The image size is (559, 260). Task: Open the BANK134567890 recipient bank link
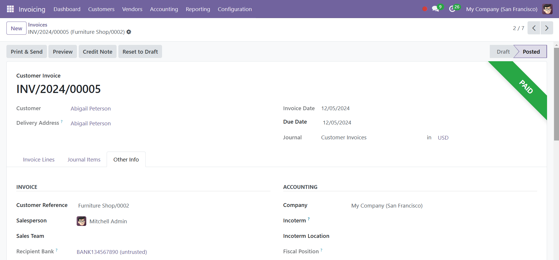tap(112, 252)
